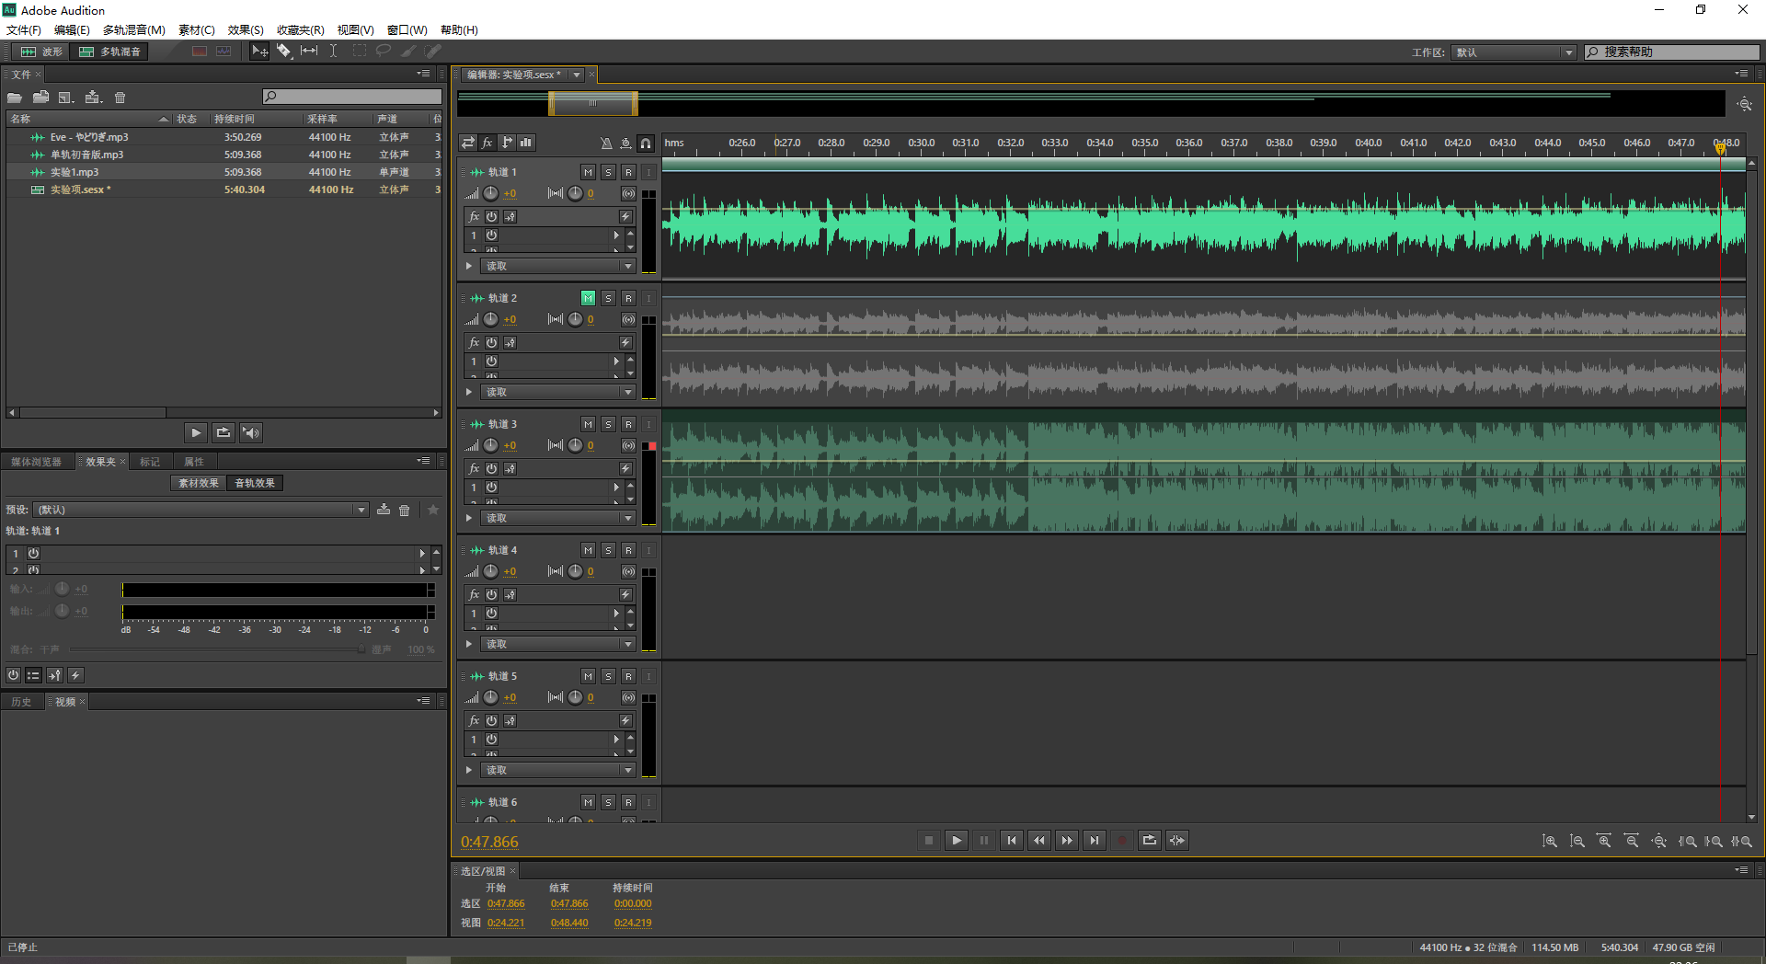Toggle Loop Playback in transport

pyautogui.click(x=1150, y=841)
